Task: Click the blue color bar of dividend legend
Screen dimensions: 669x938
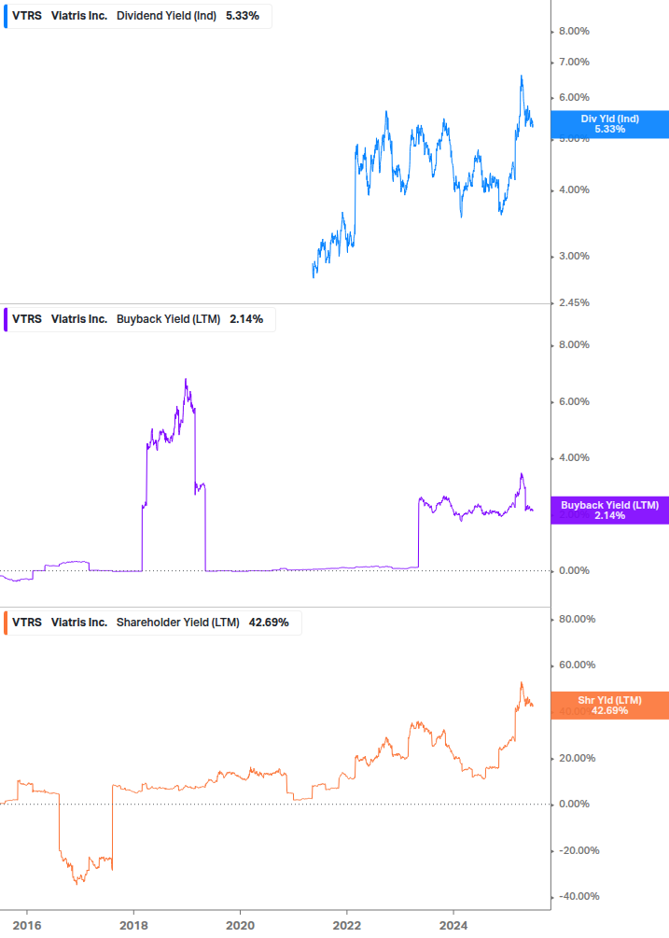Action: click(6, 16)
